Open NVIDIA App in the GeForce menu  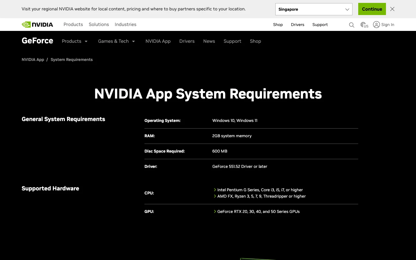tap(158, 41)
